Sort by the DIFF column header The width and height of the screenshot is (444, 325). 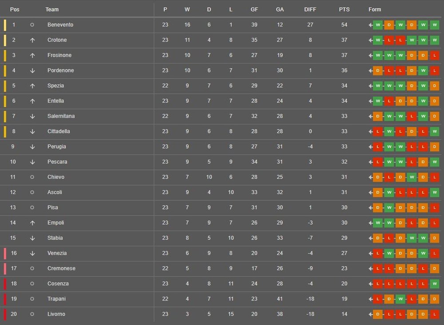click(x=310, y=10)
